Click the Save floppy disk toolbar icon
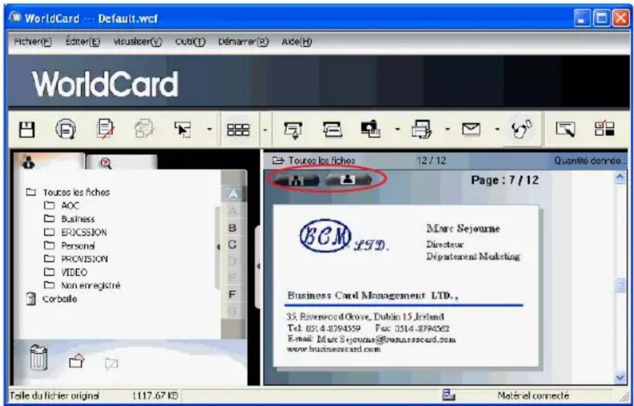Image resolution: width=634 pixels, height=406 pixels. [x=27, y=130]
